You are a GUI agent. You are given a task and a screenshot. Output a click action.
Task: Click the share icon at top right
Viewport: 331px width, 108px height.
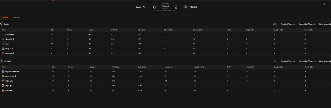pos(324,4)
